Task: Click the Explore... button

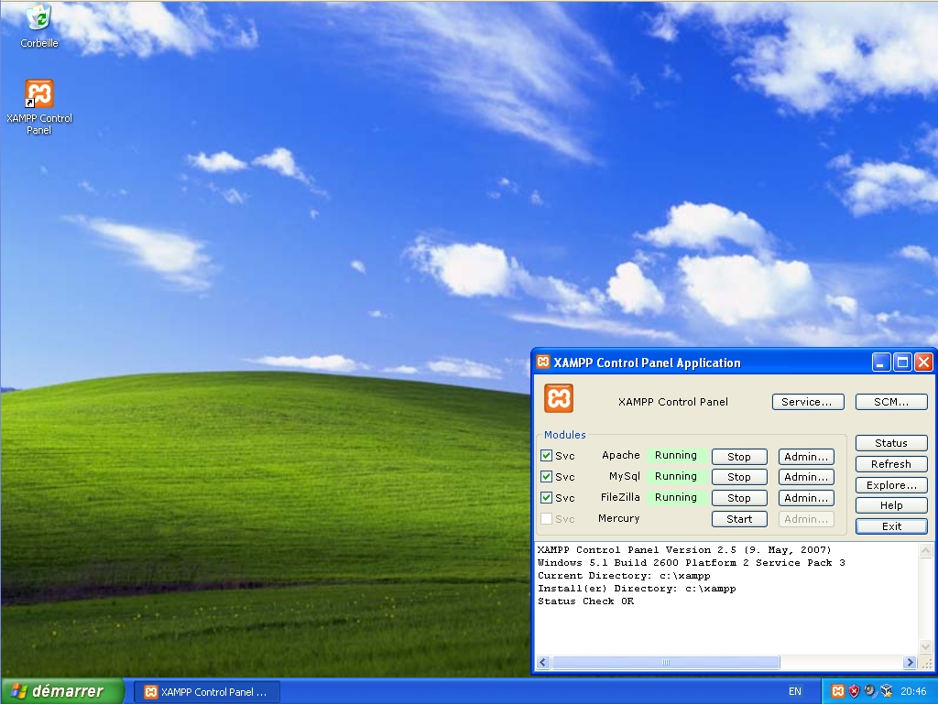Action: (x=891, y=485)
